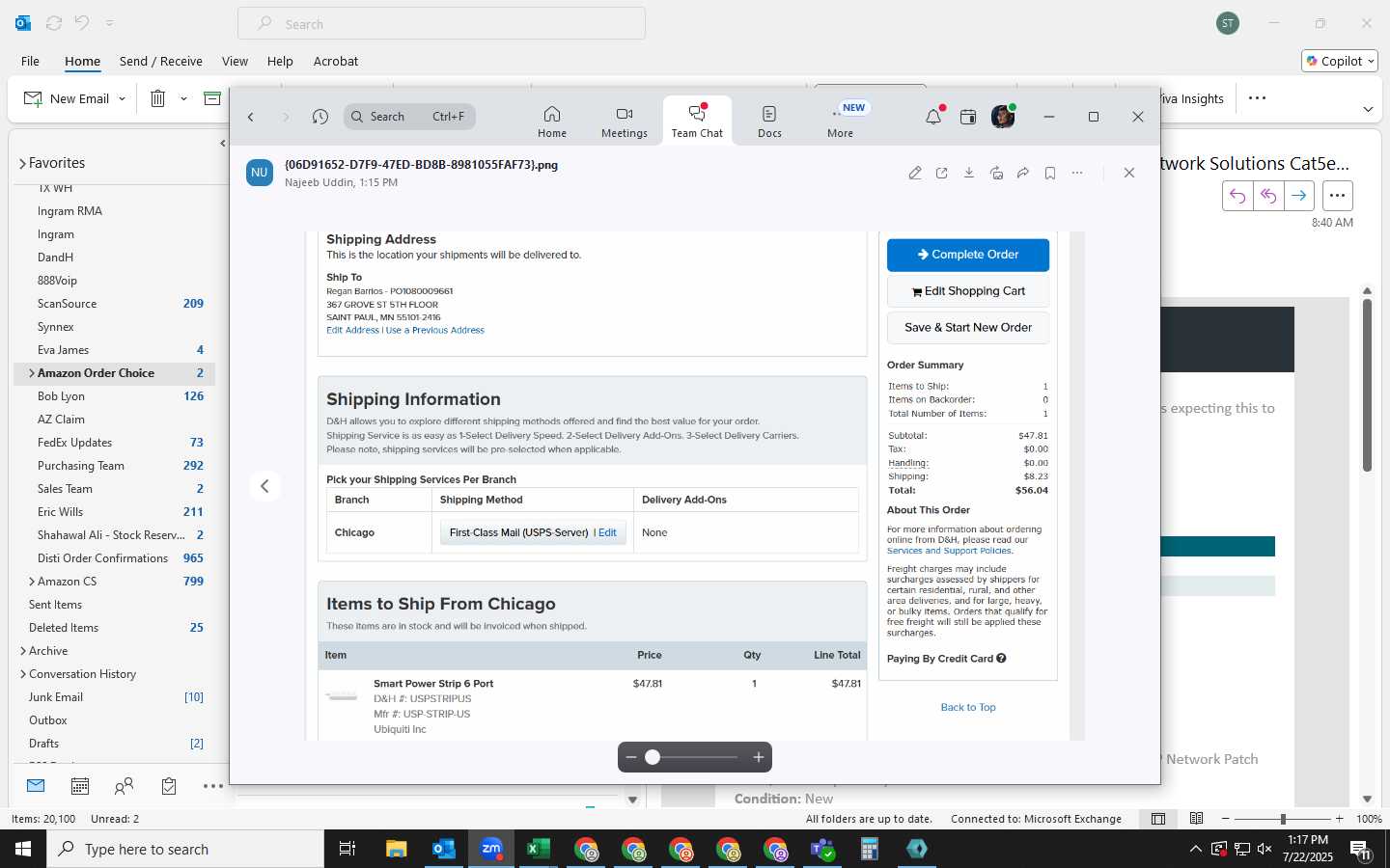Switch to Zoom Meetings tab
This screenshot has width=1390, height=868.
(x=625, y=122)
